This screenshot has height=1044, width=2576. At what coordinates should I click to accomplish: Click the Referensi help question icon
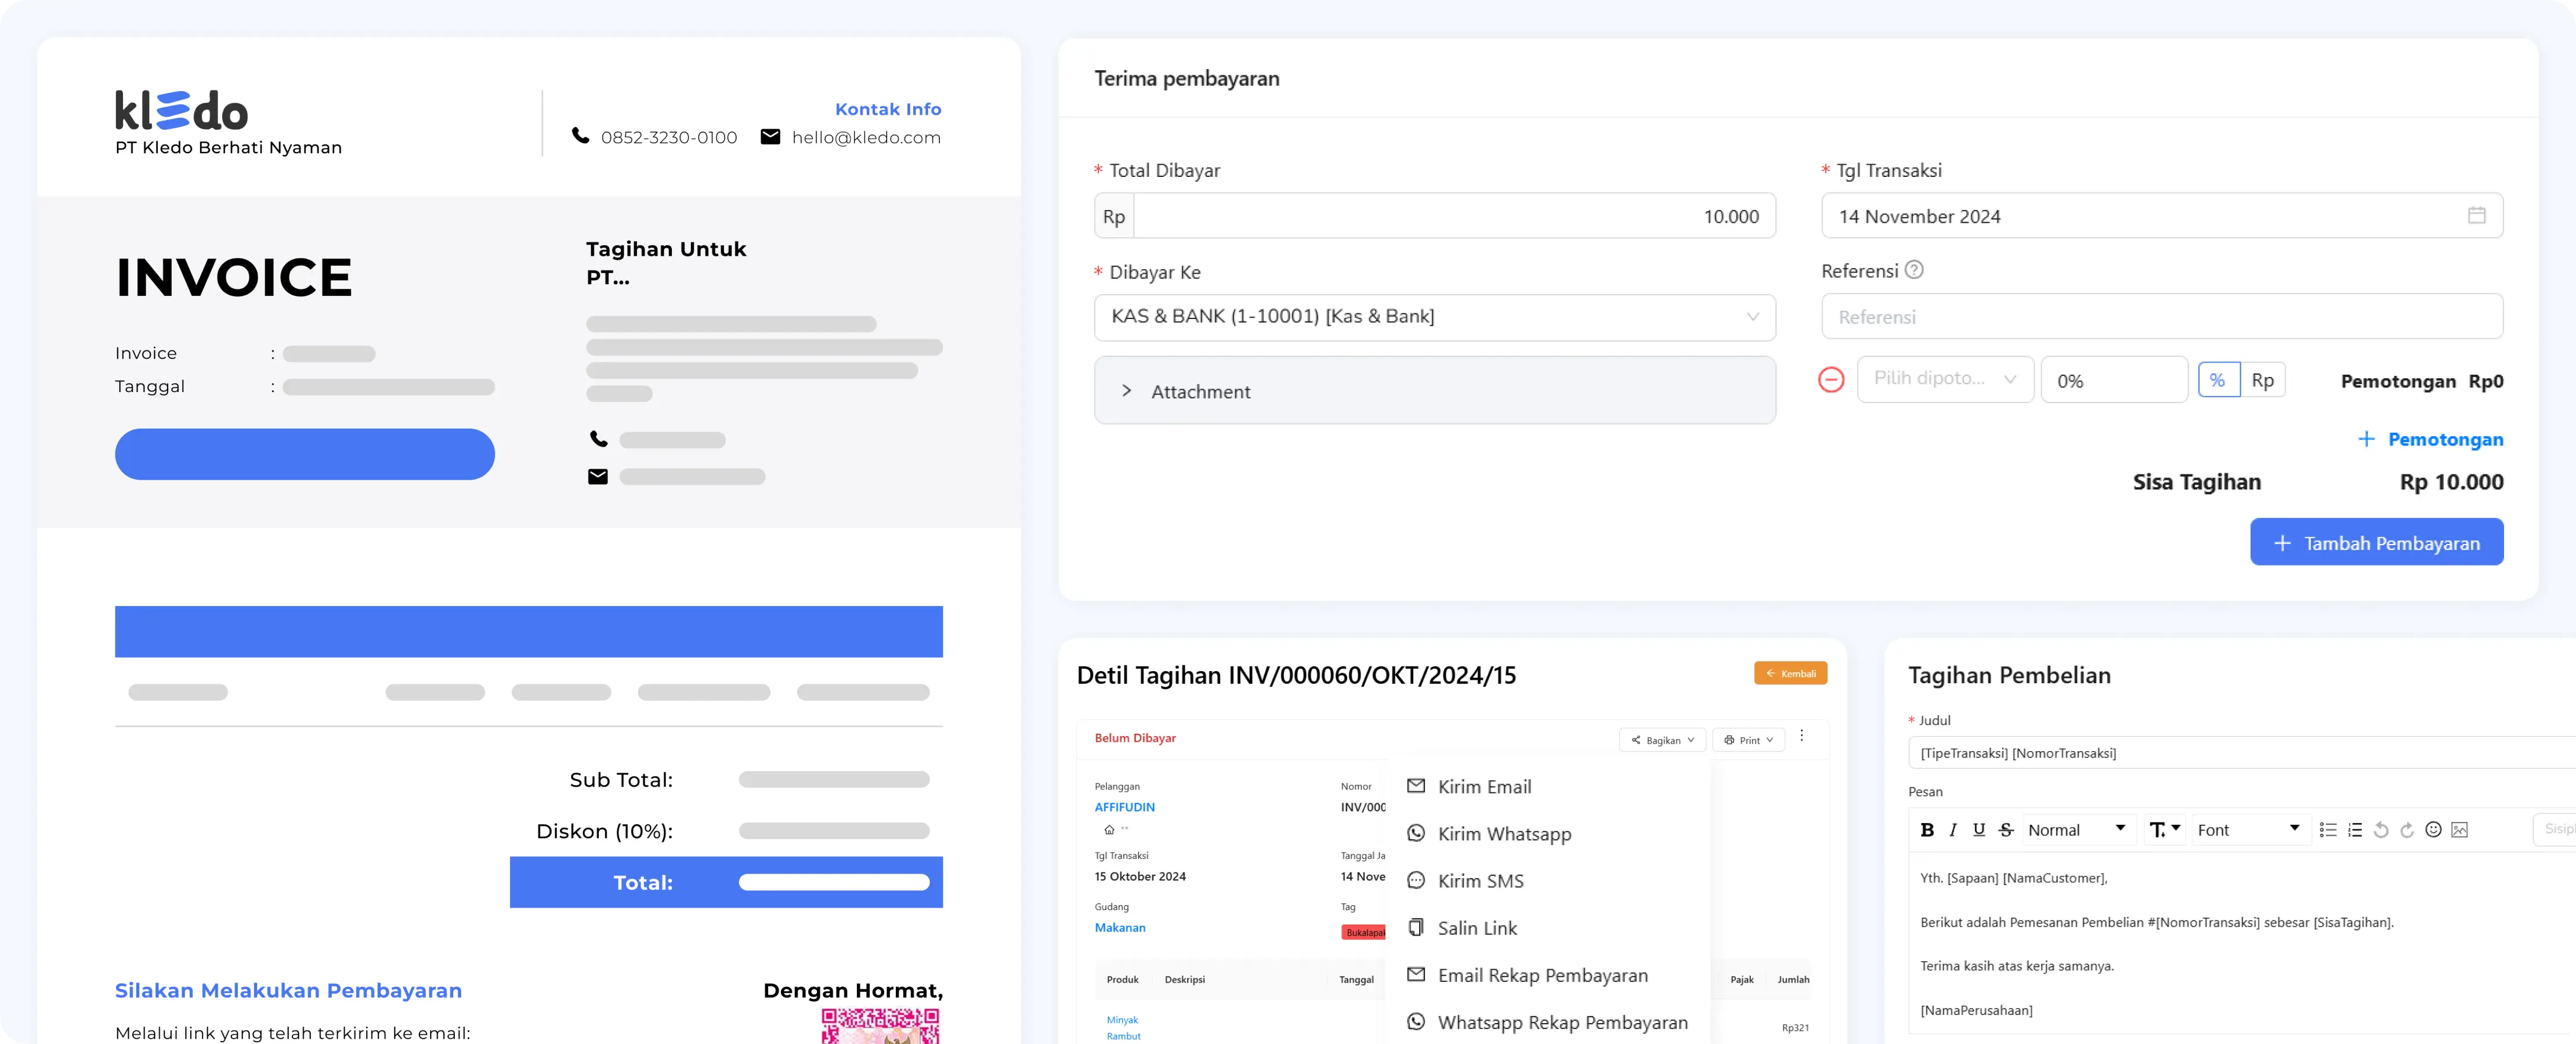pos(1914,270)
